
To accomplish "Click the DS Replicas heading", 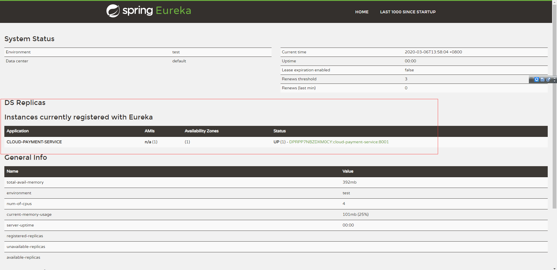I will point(25,103).
